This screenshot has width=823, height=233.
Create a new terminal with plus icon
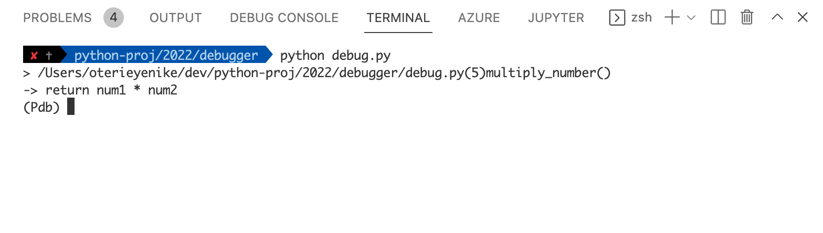tap(672, 18)
